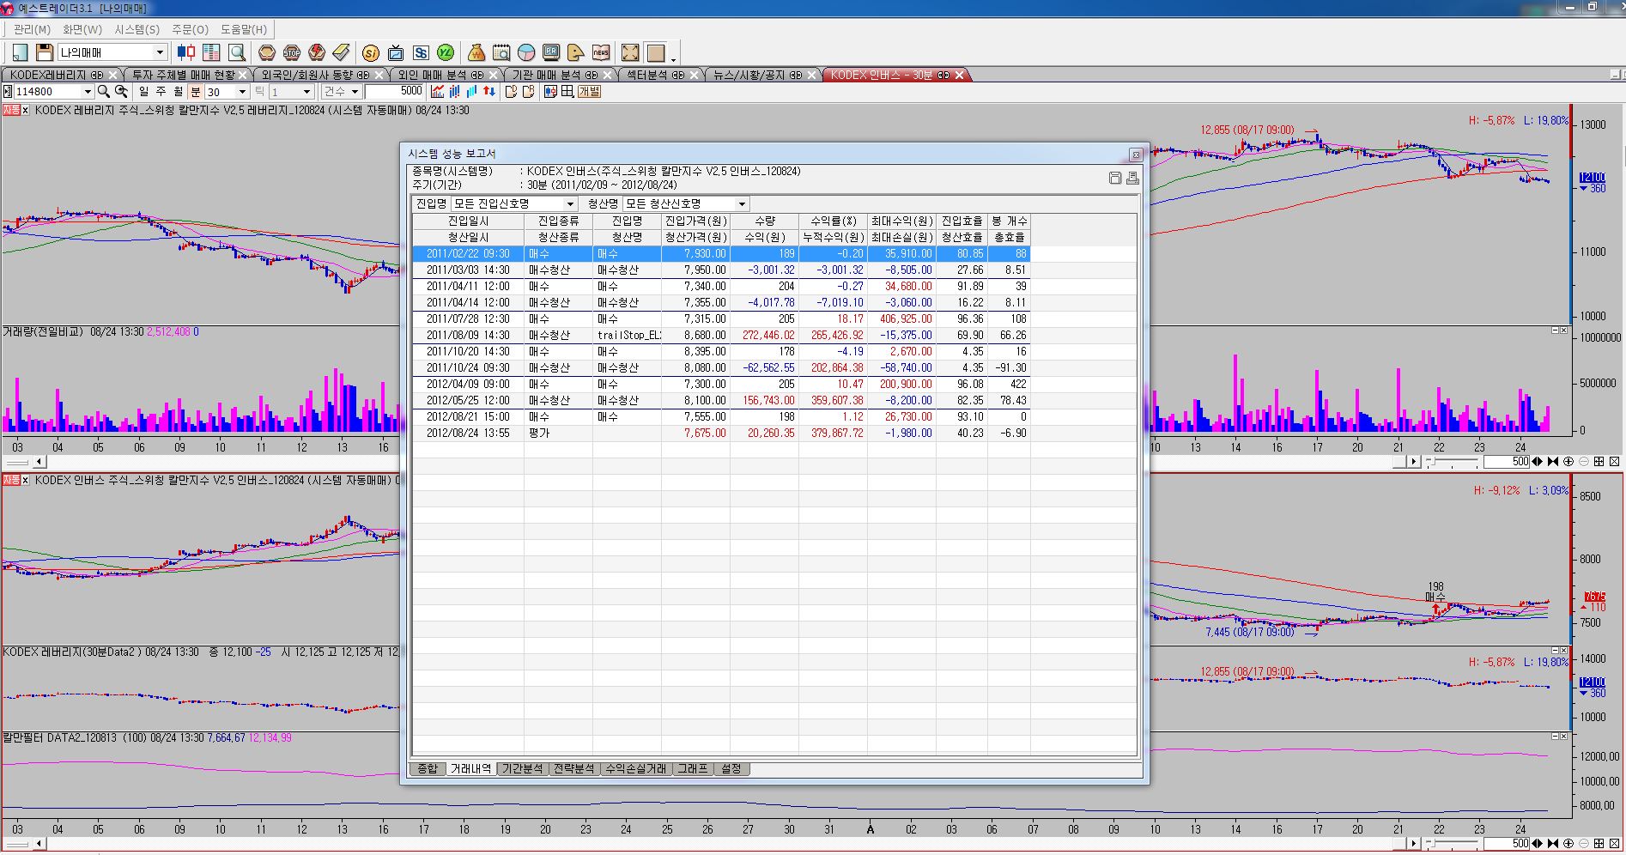Toggle the 분 (minute) period button

coord(195,92)
